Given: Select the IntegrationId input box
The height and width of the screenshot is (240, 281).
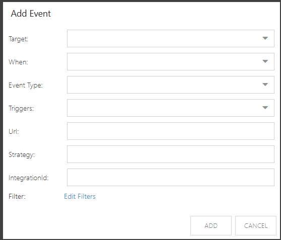Looking at the screenshot, I should click(171, 177).
